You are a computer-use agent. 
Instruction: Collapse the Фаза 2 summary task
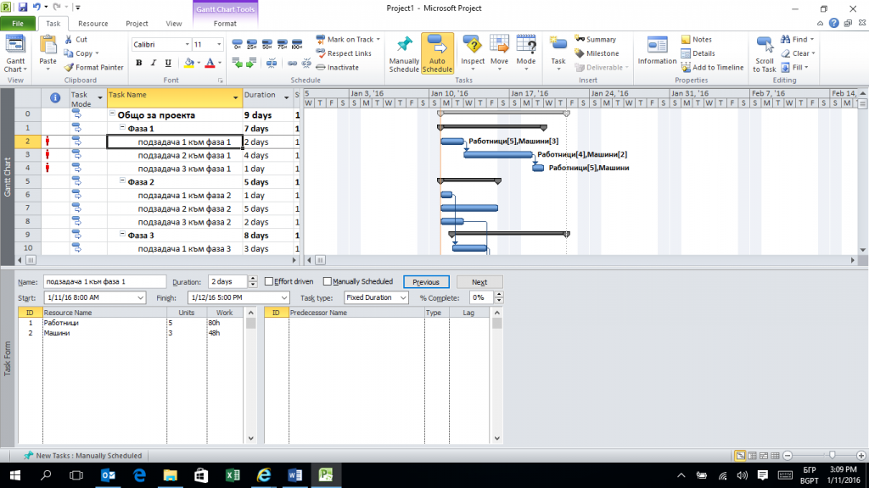tap(122, 181)
